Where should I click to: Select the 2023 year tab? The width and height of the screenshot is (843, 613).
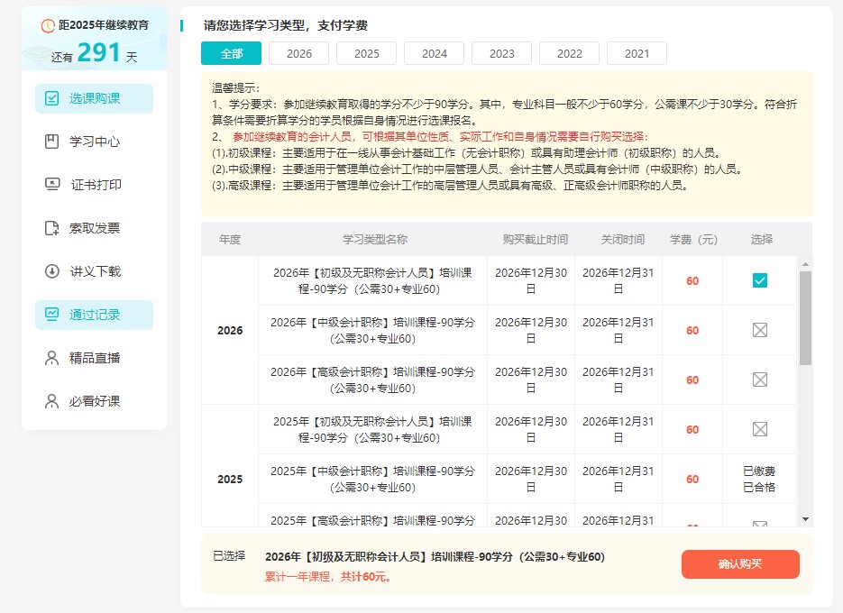point(501,53)
